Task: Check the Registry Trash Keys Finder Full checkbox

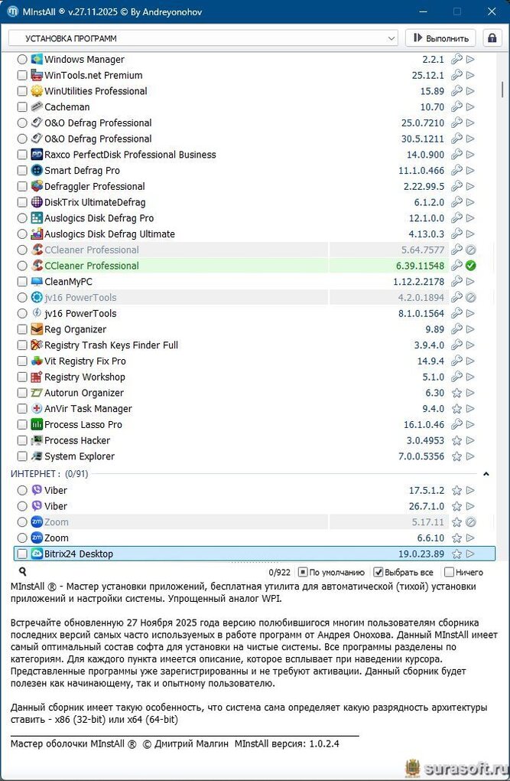Action: coord(22,345)
